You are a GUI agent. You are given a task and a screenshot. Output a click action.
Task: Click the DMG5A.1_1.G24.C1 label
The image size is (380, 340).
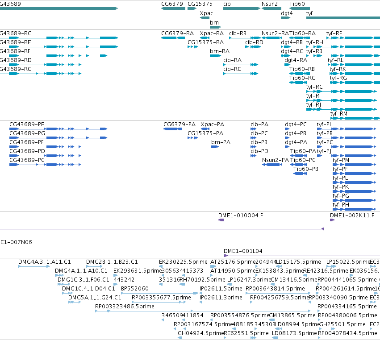pyautogui.click(x=95, y=298)
